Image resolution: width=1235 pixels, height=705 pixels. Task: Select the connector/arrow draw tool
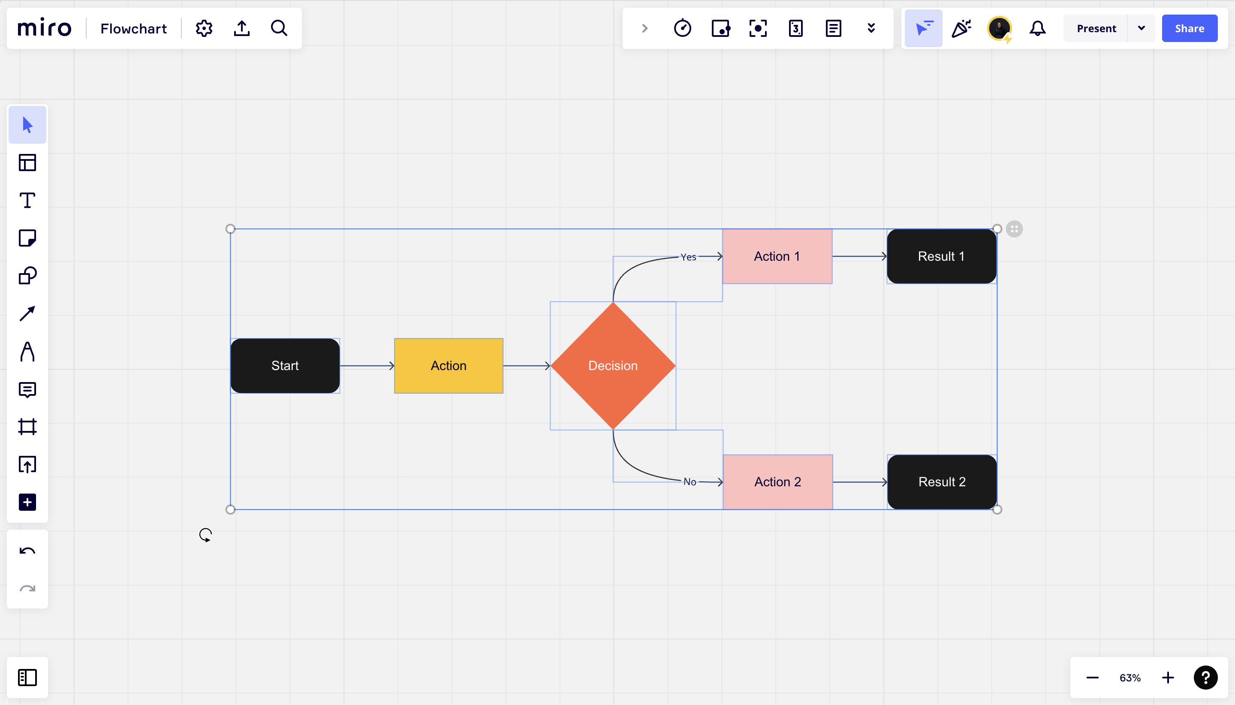point(27,313)
